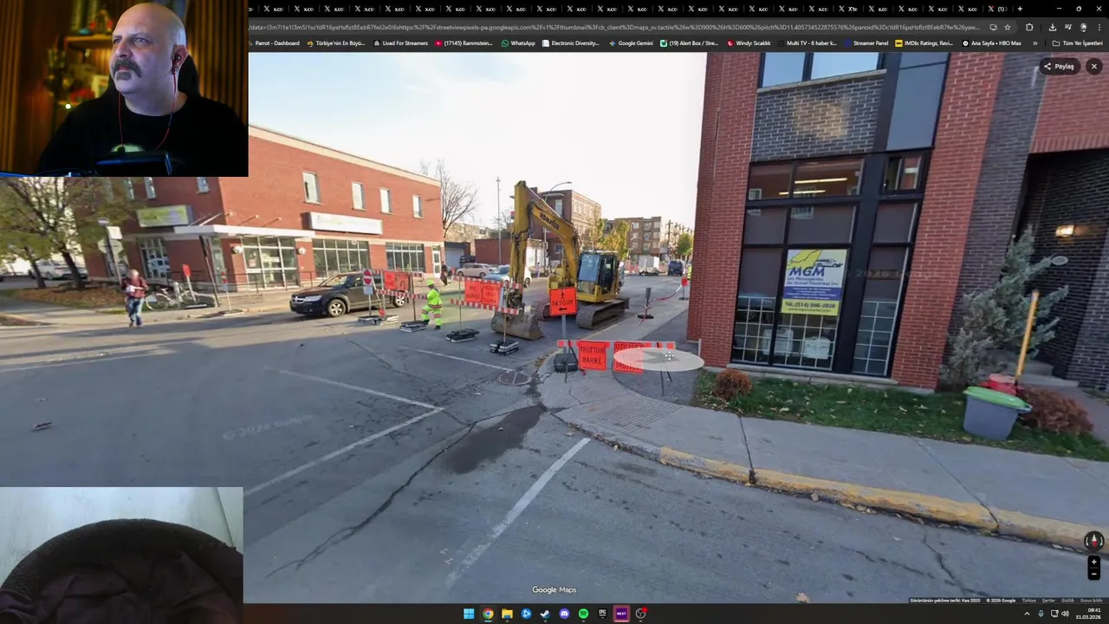Bookmark this page with the star icon
This screenshot has height=624, width=1109.
tap(1007, 27)
